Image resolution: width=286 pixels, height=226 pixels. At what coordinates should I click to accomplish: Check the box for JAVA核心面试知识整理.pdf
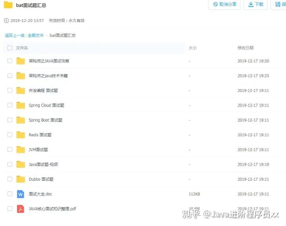point(10,209)
